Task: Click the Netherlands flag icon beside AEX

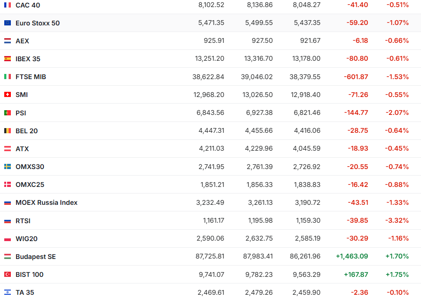Action: coord(8,41)
